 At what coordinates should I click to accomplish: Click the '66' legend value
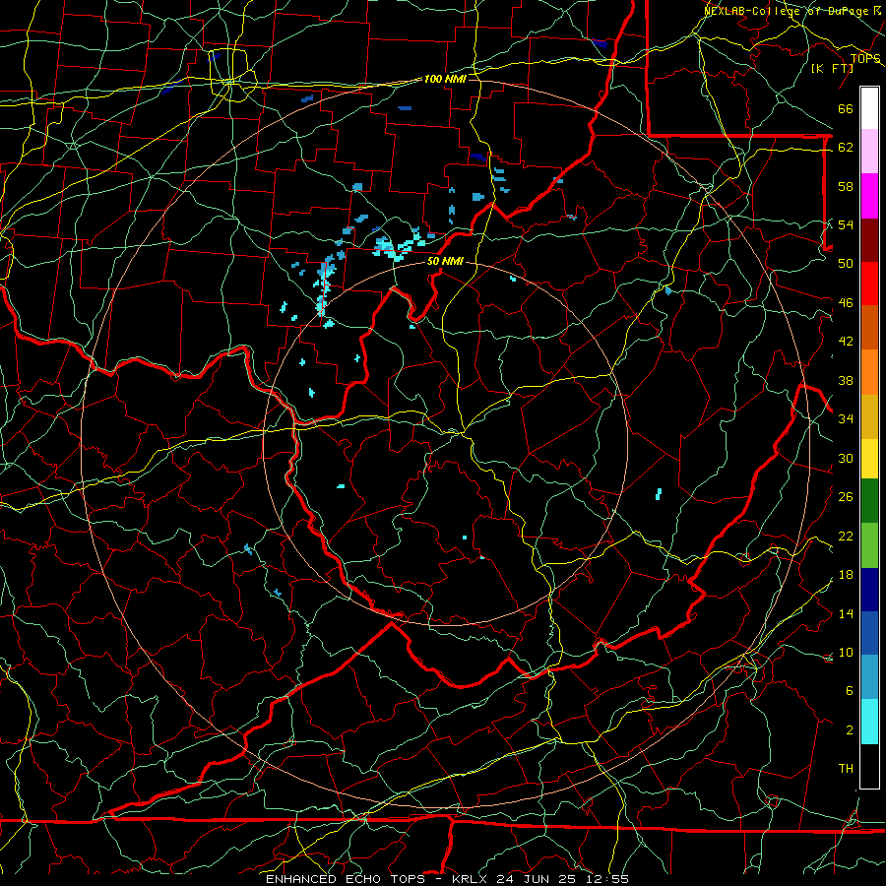[846, 109]
